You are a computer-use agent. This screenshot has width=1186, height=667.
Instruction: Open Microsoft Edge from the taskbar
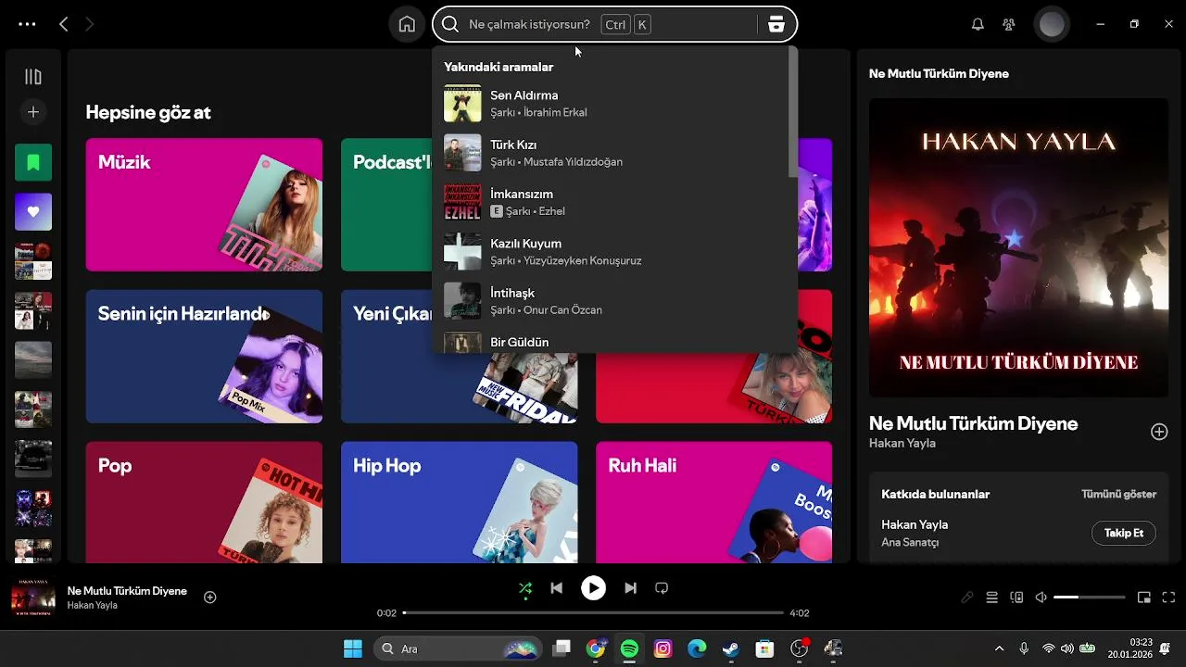pyautogui.click(x=697, y=648)
